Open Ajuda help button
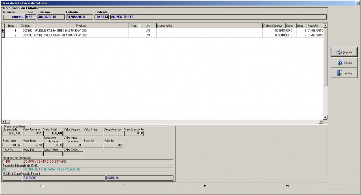Viewport: 361px width, 195px height. (x=344, y=63)
